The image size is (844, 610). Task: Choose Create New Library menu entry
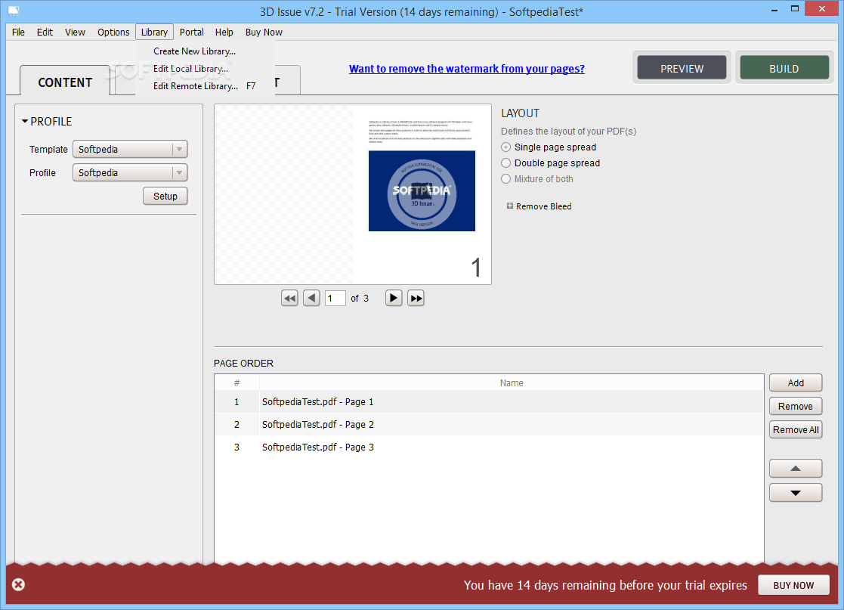coord(205,51)
